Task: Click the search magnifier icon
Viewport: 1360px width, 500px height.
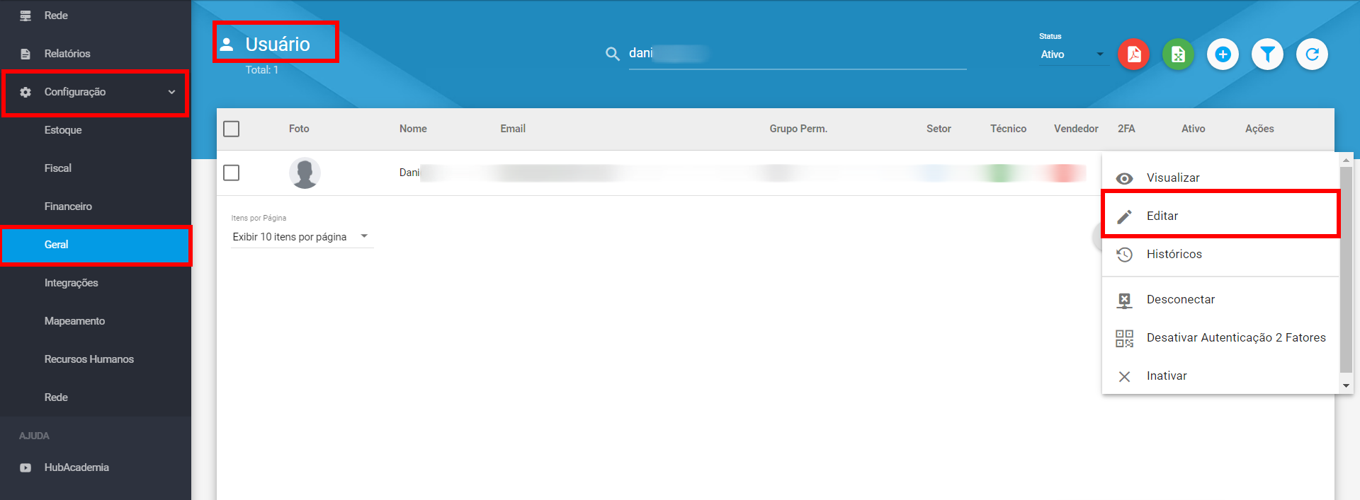Action: [x=613, y=54]
